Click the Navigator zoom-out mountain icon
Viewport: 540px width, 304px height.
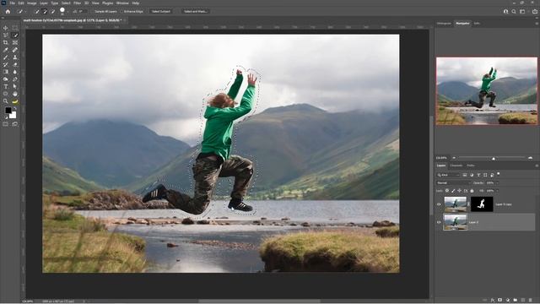click(454, 158)
